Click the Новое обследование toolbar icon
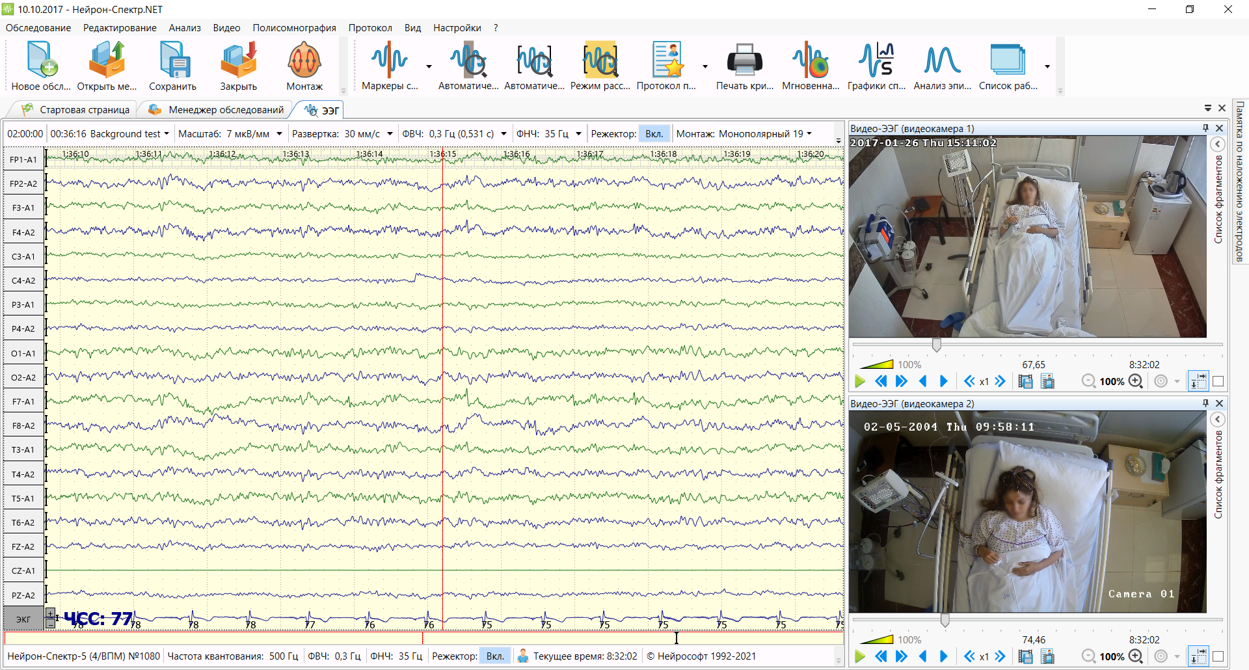Viewport: 1249px width, 670px height. (40, 66)
